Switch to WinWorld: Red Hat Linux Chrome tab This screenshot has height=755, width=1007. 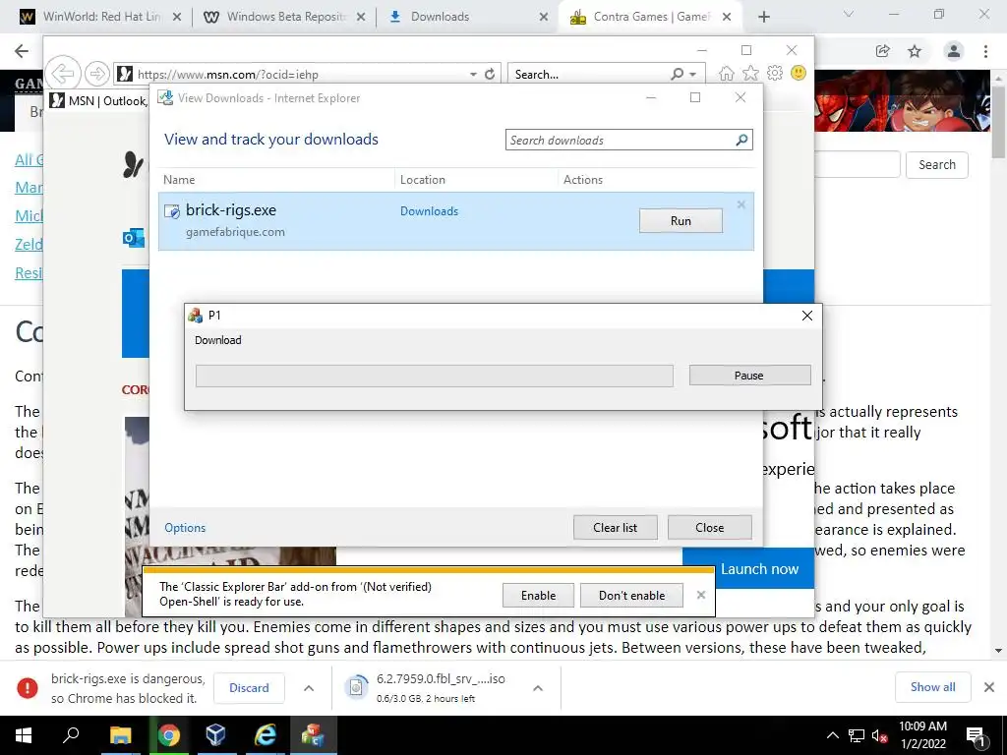pyautogui.click(x=99, y=17)
